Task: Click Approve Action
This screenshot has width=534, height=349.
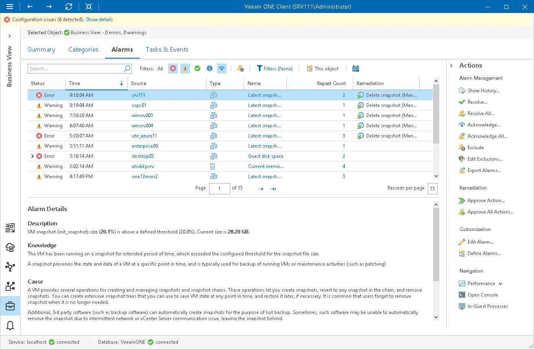Action: 482,201
